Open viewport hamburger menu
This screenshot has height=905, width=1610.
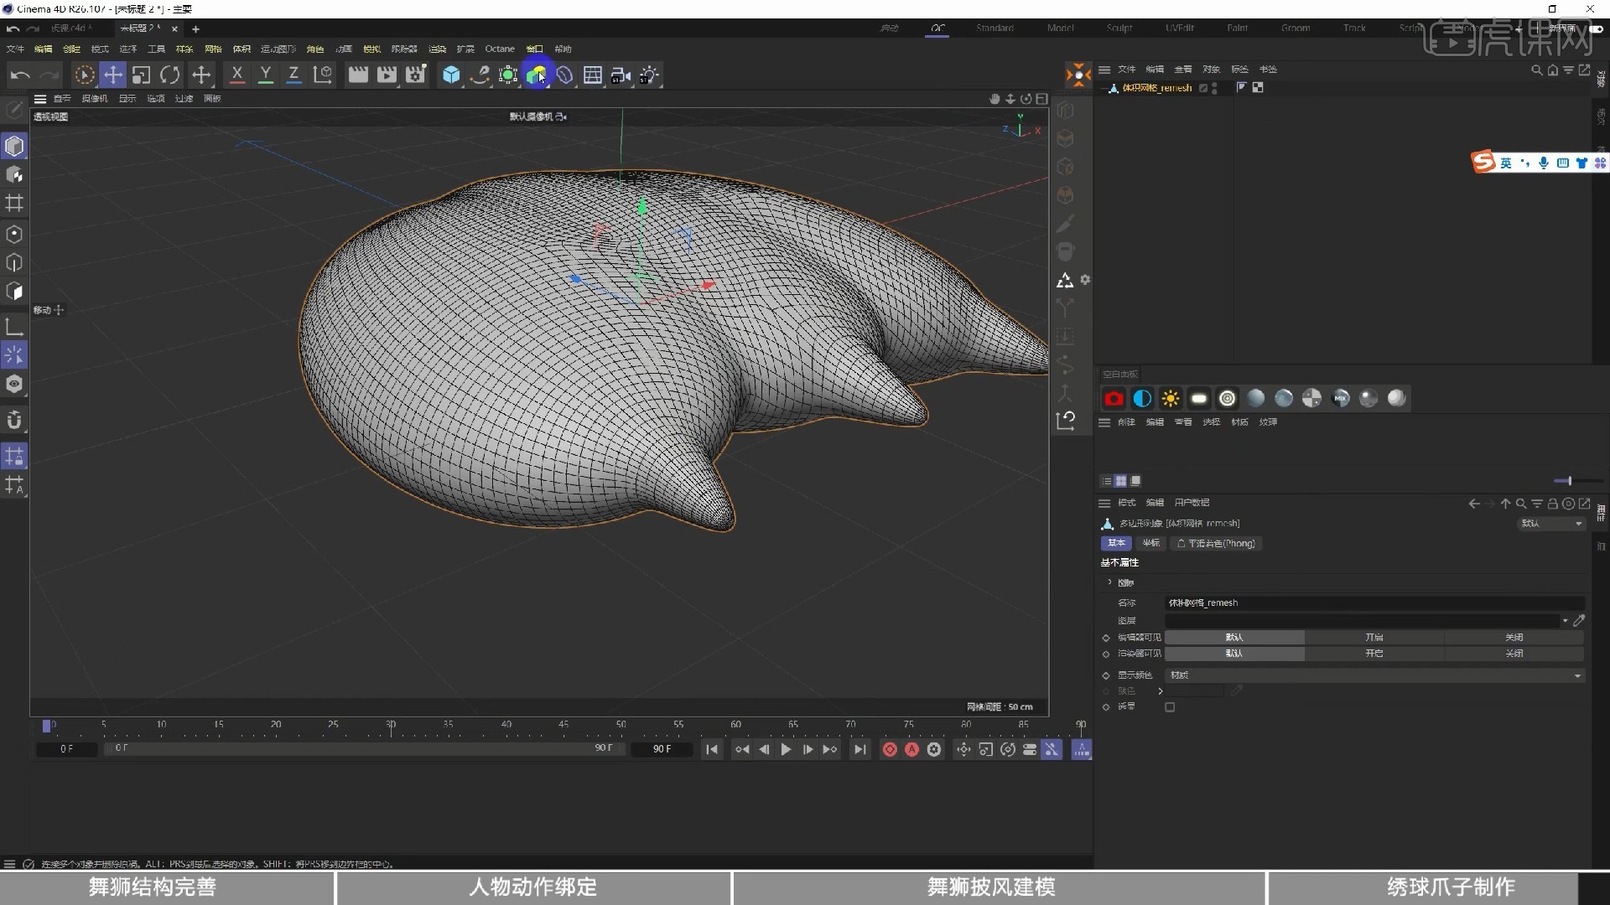click(x=39, y=99)
